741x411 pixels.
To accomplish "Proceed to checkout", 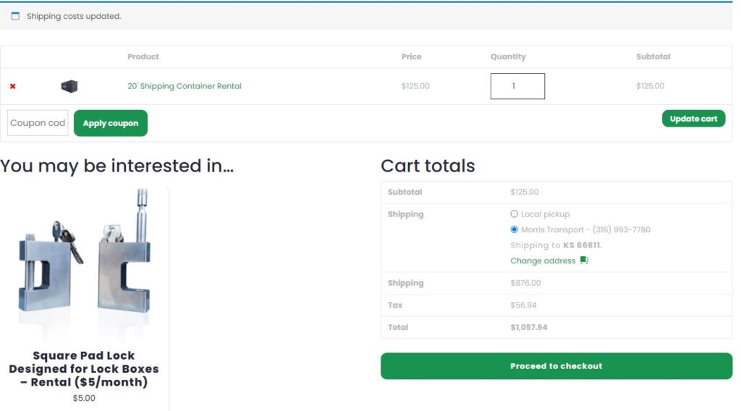I will click(x=556, y=366).
